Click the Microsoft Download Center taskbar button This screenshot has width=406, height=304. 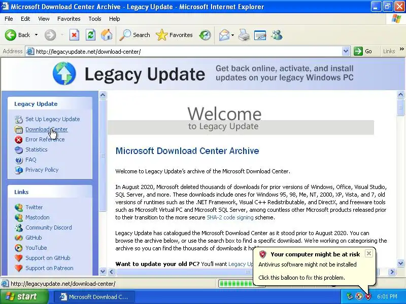pyautogui.click(x=94, y=297)
